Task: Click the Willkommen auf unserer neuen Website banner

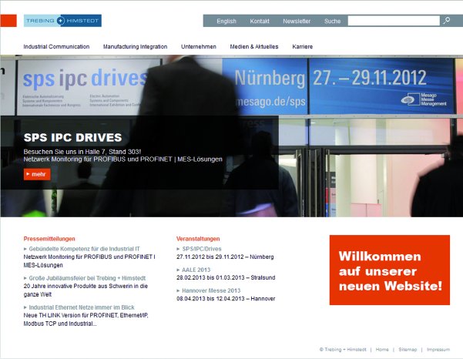Action: click(390, 270)
